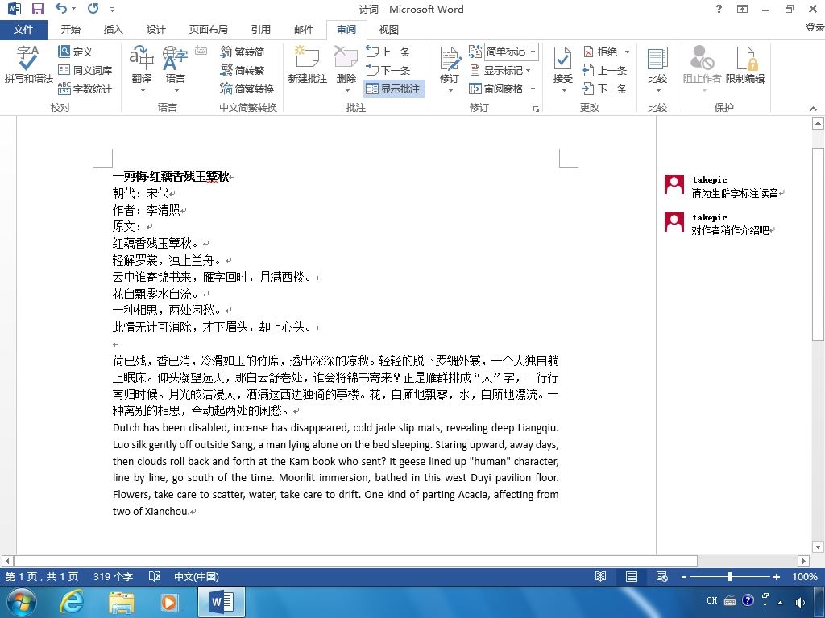This screenshot has height=618, width=825.
Task: Open word count from 319 个字
Action: pyautogui.click(x=113, y=576)
